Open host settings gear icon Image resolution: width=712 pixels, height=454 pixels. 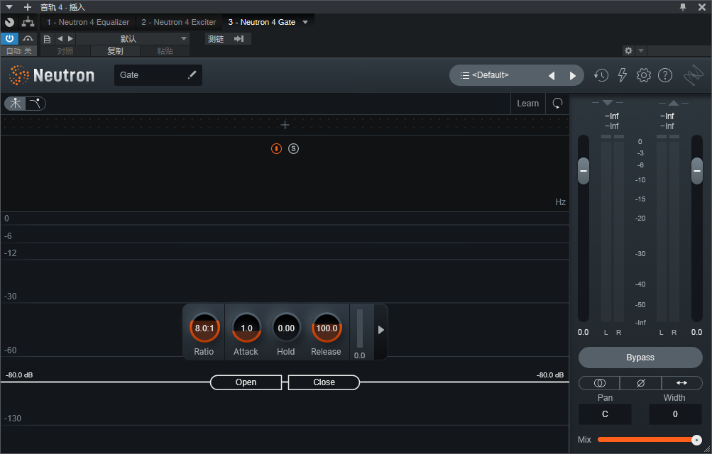pos(628,51)
